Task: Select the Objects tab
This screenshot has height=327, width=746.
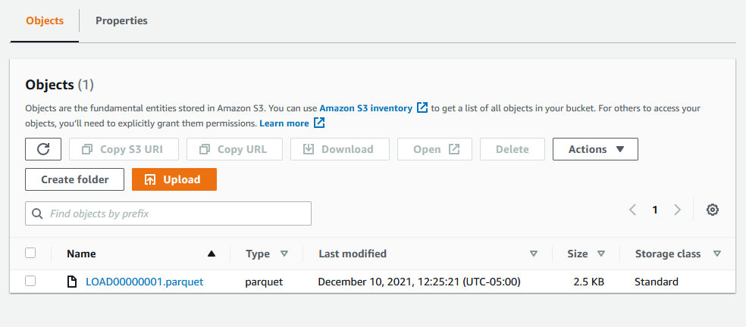Action: (44, 21)
